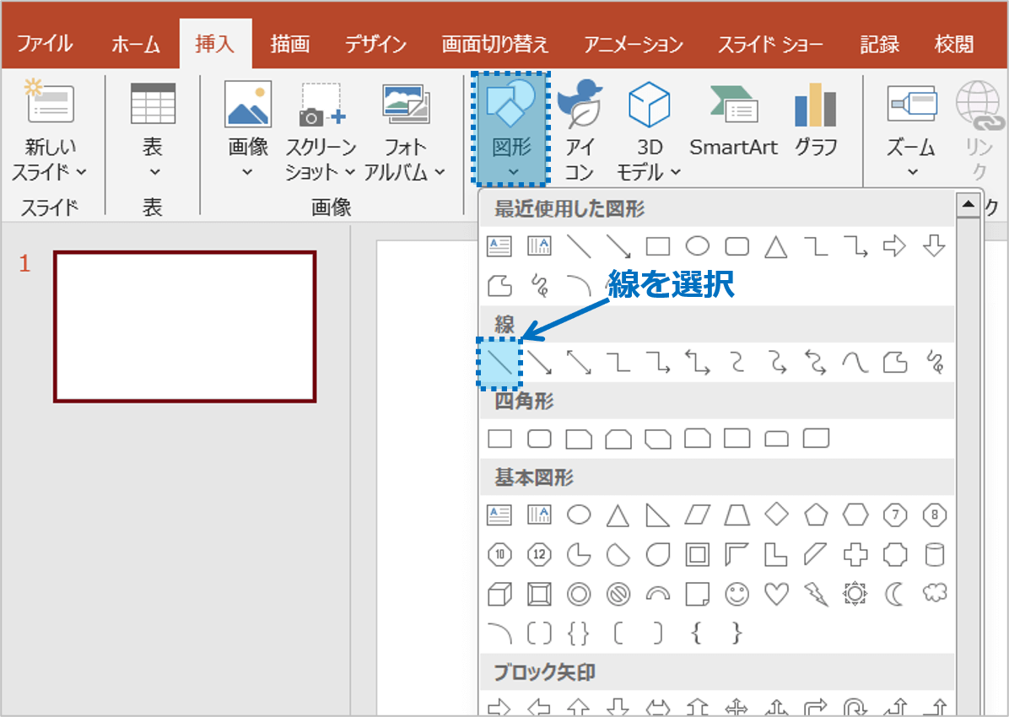
Task: Pick the elbow arrow connector under 線
Action: pos(658,363)
